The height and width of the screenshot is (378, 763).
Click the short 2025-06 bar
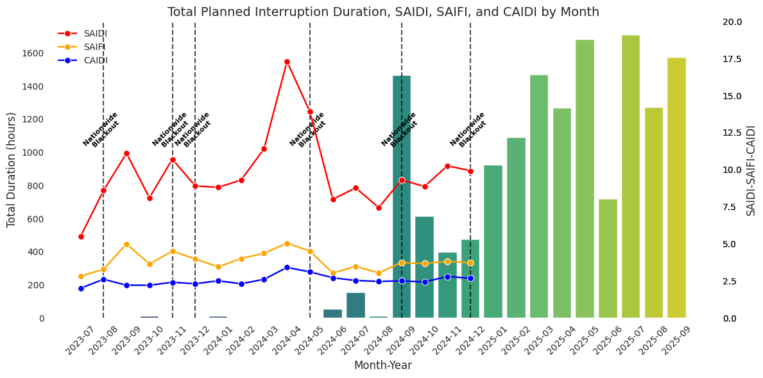point(608,258)
